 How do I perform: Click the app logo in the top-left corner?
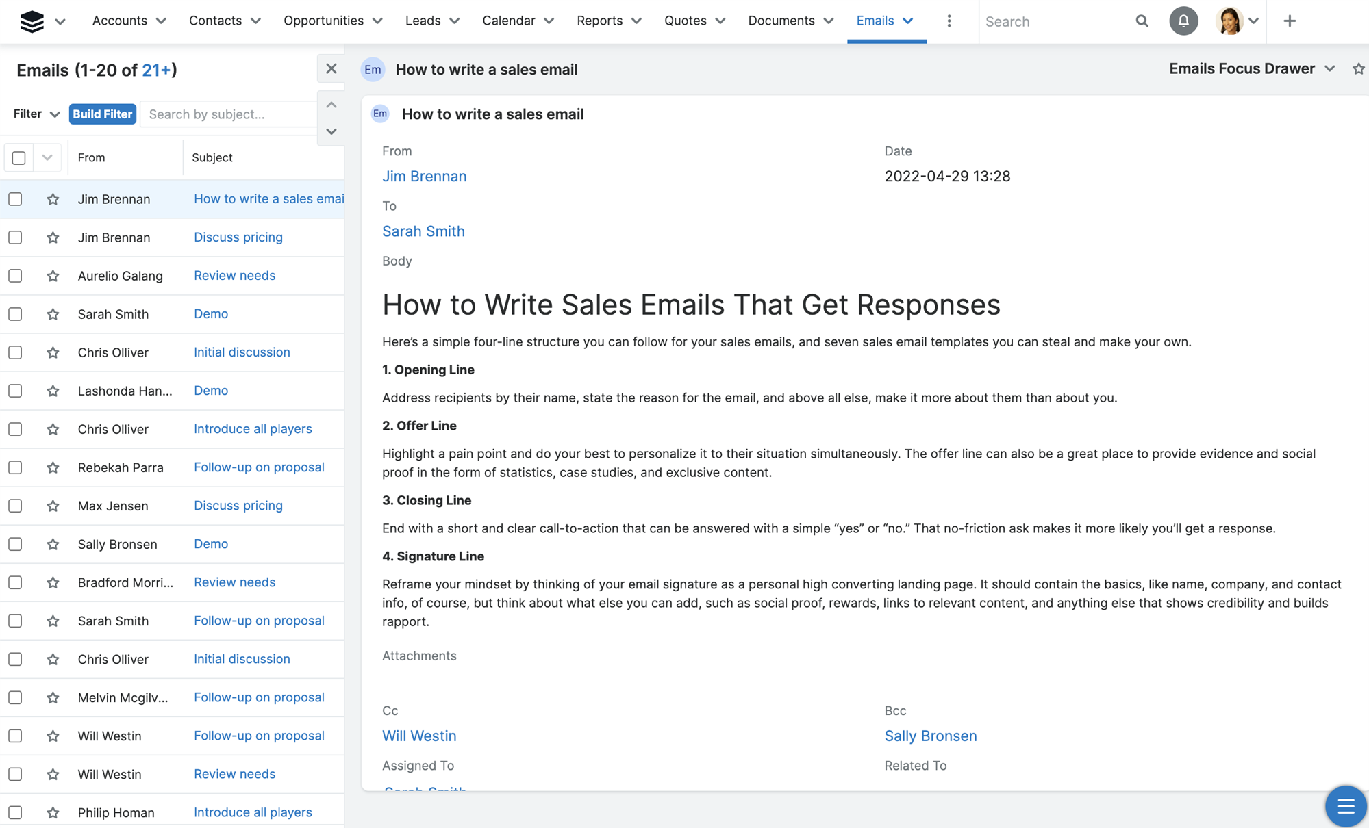click(x=30, y=21)
